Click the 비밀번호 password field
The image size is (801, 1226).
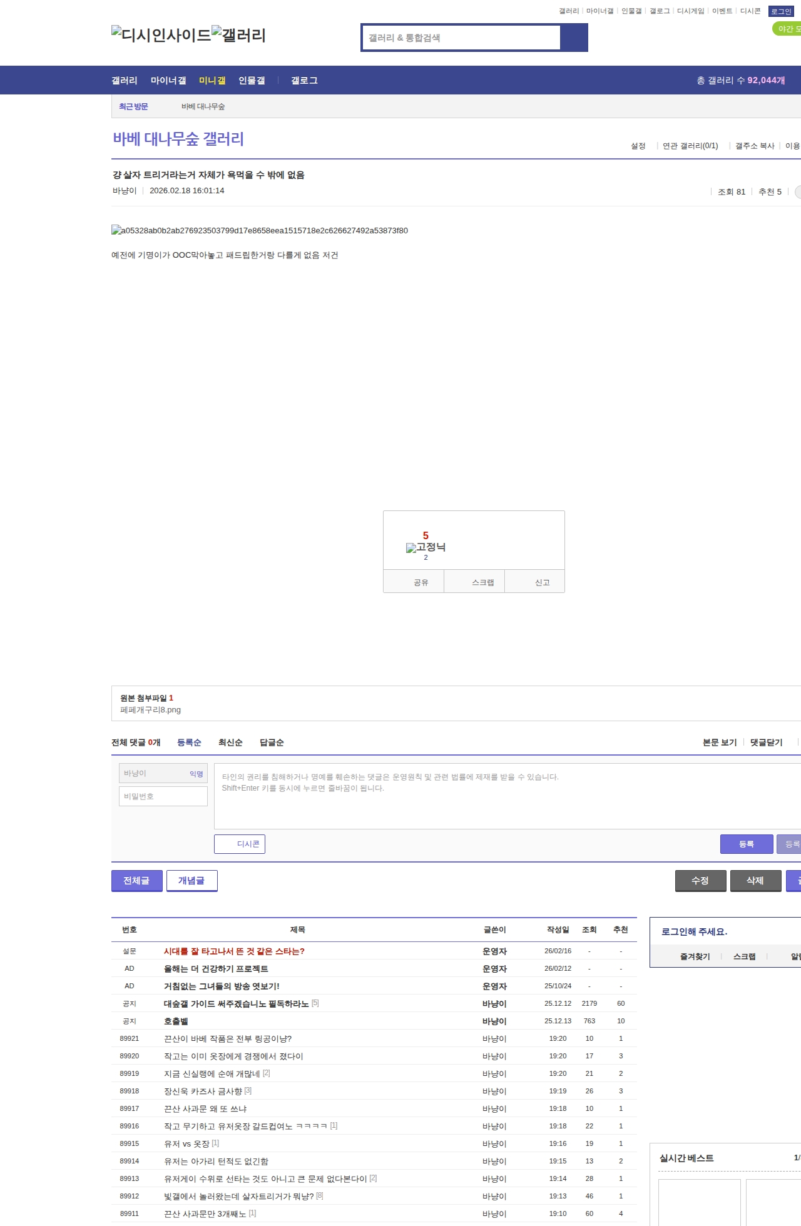(163, 796)
